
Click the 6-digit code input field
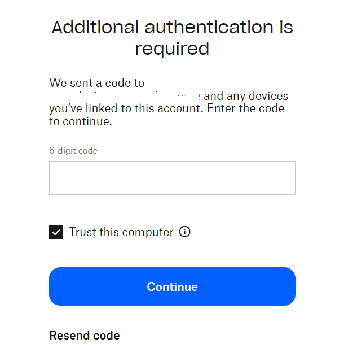(x=172, y=178)
